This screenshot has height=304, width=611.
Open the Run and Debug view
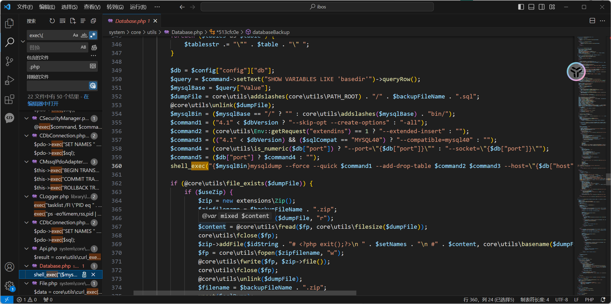[x=9, y=80]
